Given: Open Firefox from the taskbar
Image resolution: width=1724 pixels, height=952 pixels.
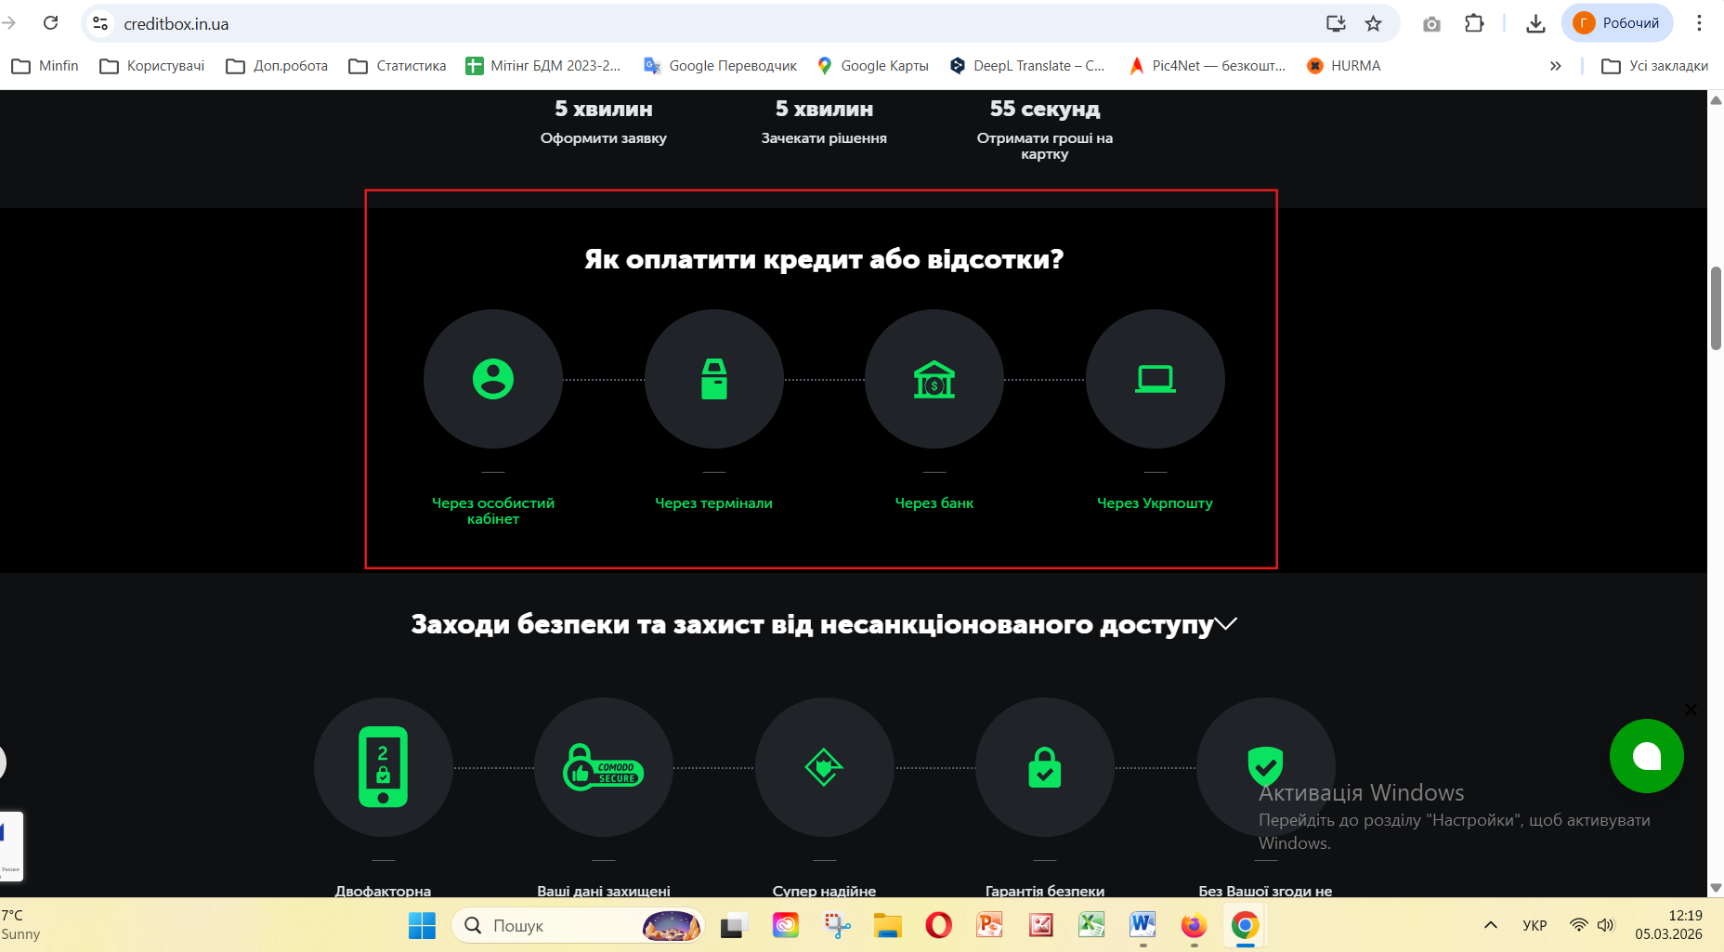Looking at the screenshot, I should tap(1194, 925).
